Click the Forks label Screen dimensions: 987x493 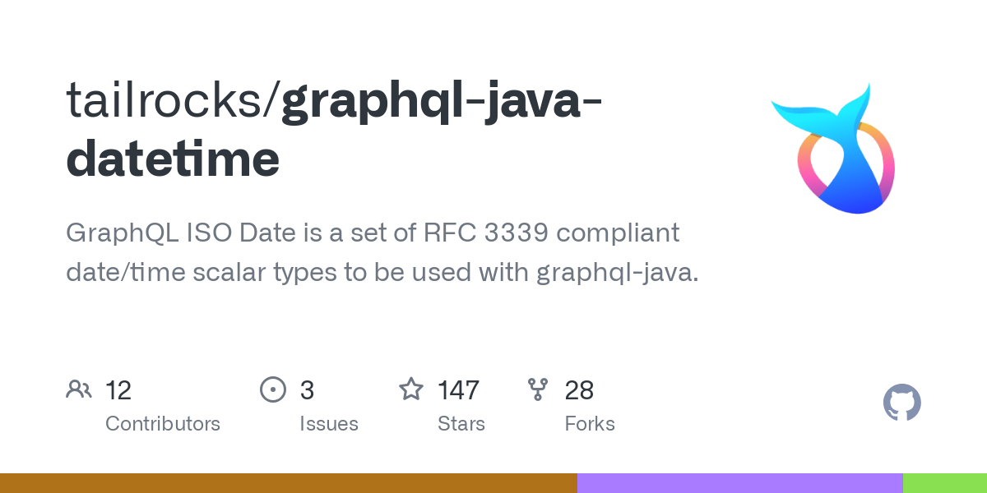click(590, 424)
